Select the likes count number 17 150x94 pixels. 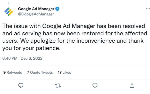coord(60,72)
